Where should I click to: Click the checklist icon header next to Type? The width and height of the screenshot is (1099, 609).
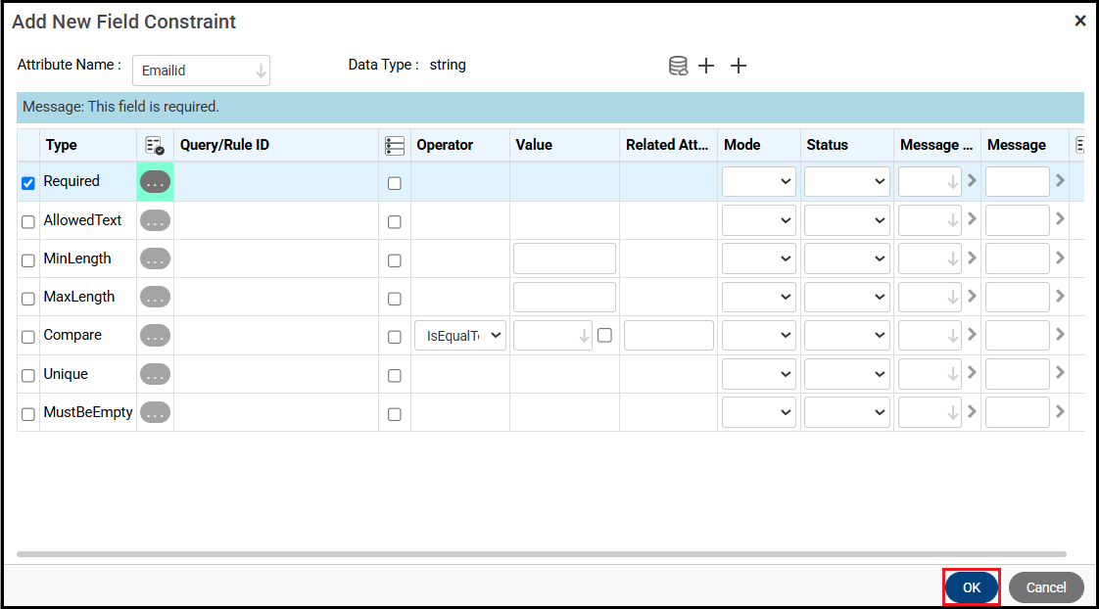pyautogui.click(x=155, y=145)
